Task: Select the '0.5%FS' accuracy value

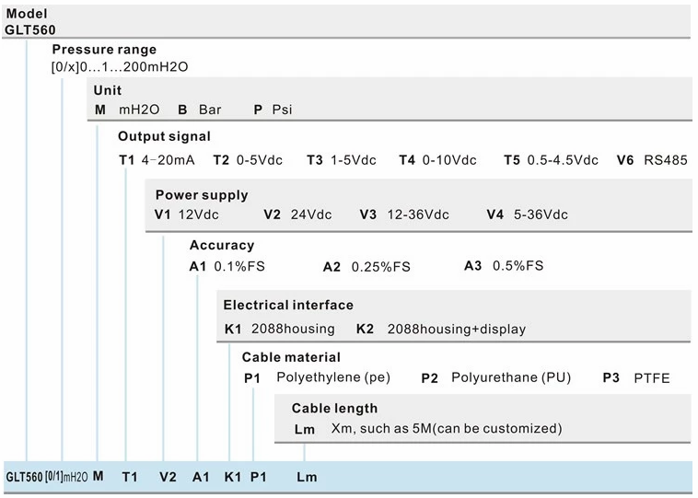Action: pos(518,266)
